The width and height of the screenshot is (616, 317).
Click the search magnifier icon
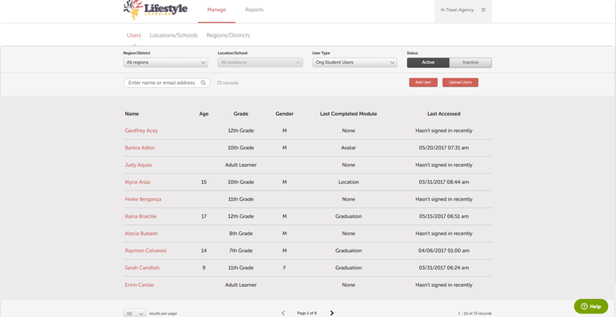(203, 83)
